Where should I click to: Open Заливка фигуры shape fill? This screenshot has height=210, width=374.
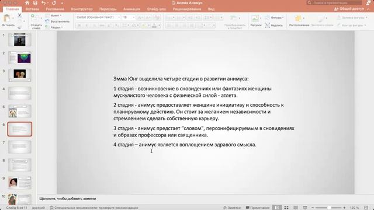(x=352, y=17)
